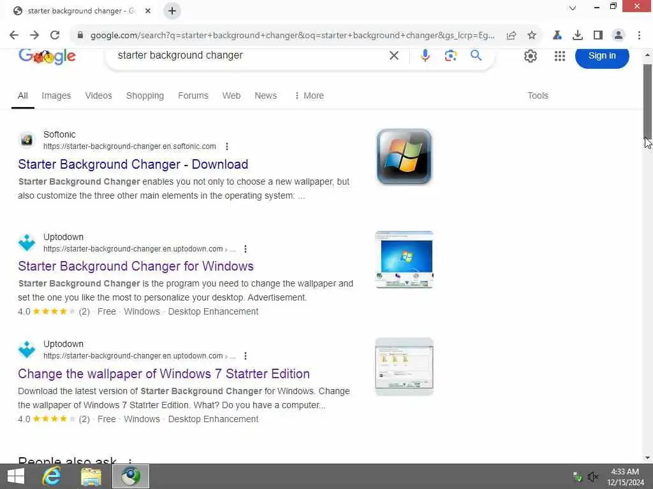Image resolution: width=653 pixels, height=489 pixels.
Task: Open Chrome Labs flask icon
Action: point(557,36)
